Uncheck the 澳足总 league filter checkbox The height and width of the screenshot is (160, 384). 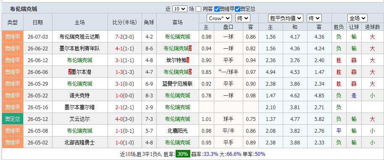pos(237,9)
